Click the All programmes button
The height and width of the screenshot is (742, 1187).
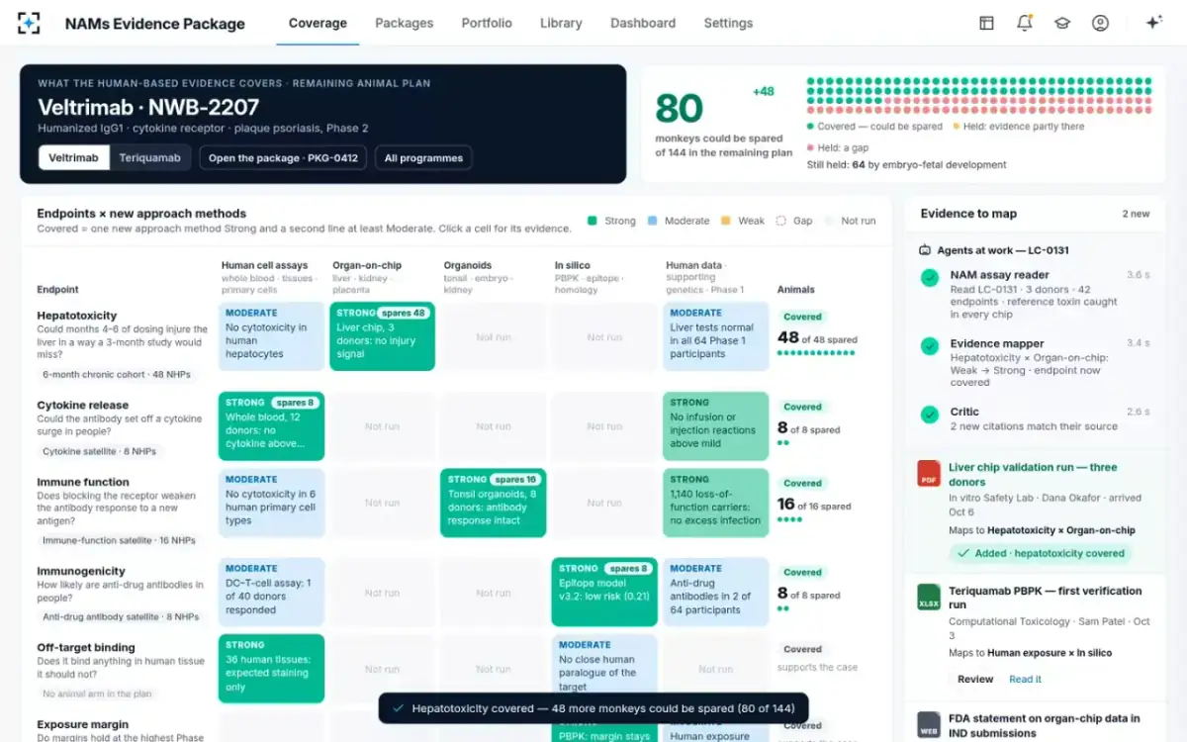pyautogui.click(x=424, y=157)
